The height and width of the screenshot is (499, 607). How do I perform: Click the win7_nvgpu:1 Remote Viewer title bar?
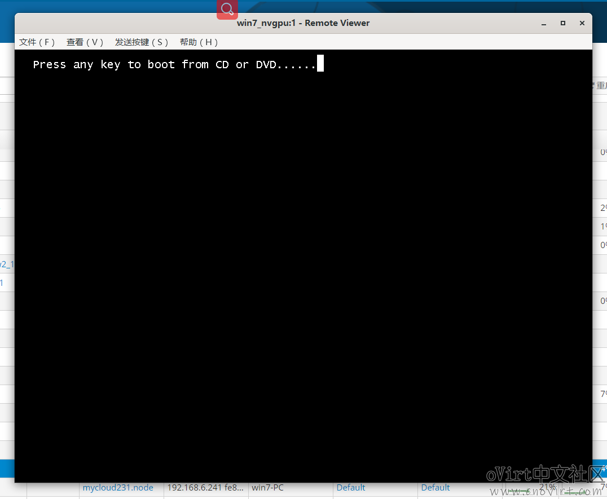tap(303, 23)
